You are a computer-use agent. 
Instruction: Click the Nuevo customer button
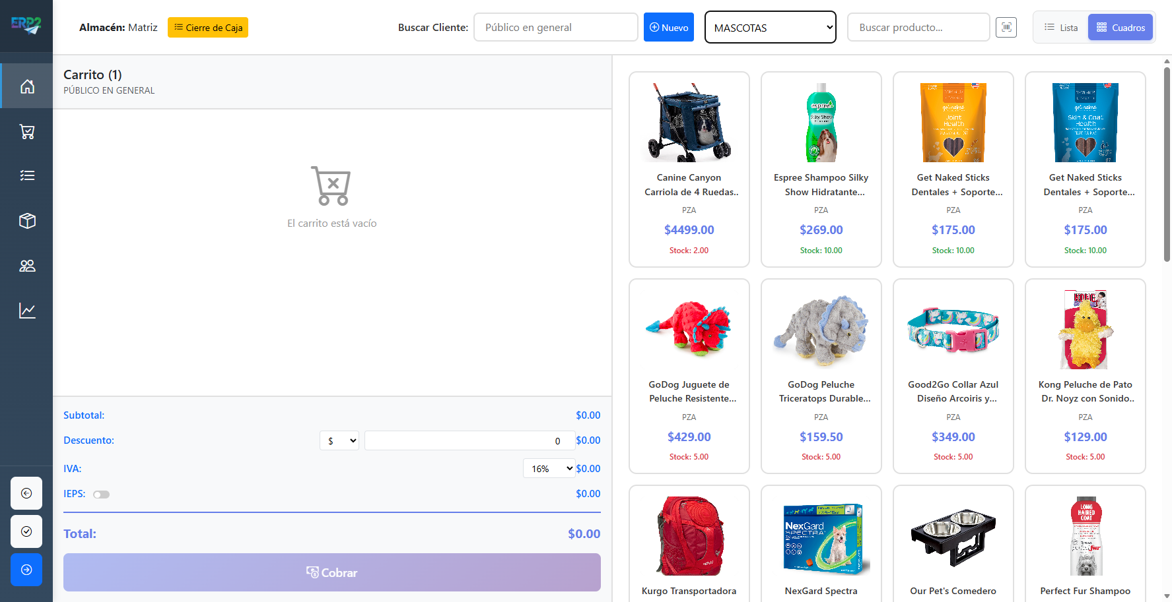pyautogui.click(x=668, y=28)
